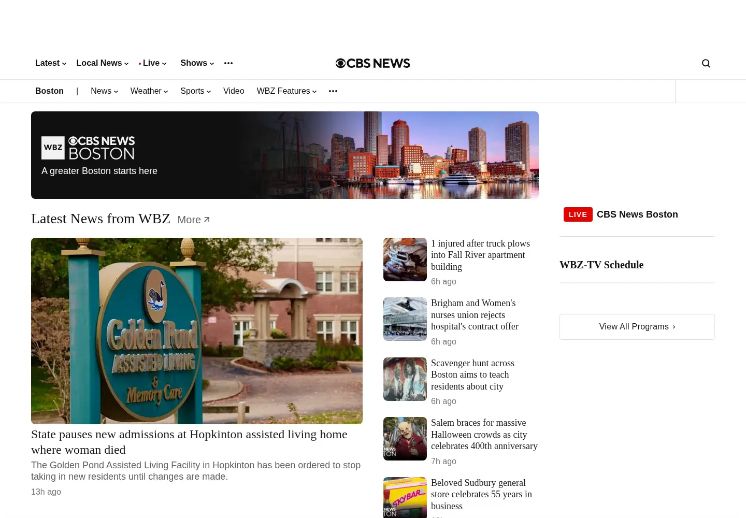Read Beloved Sudbury general store story

coord(481,494)
